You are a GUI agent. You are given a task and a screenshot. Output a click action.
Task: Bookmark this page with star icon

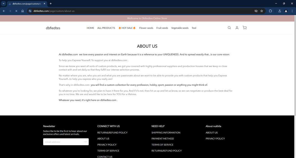(x=262, y=11)
